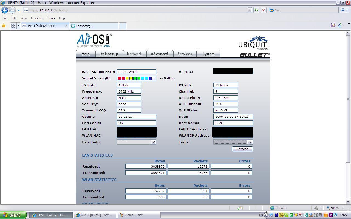Click the browser Forward arrow
351x219 pixels.
pyautogui.click(x=12, y=10)
